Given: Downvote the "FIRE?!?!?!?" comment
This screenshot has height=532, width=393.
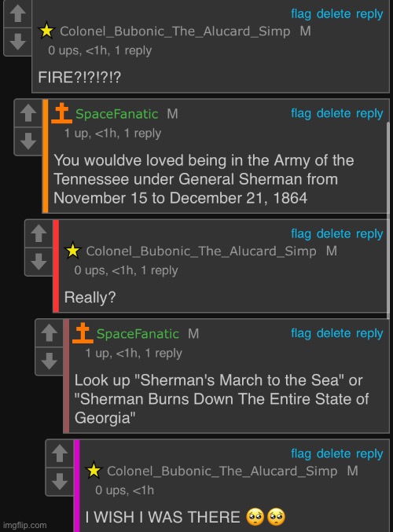Looking at the screenshot, I should (x=17, y=42).
